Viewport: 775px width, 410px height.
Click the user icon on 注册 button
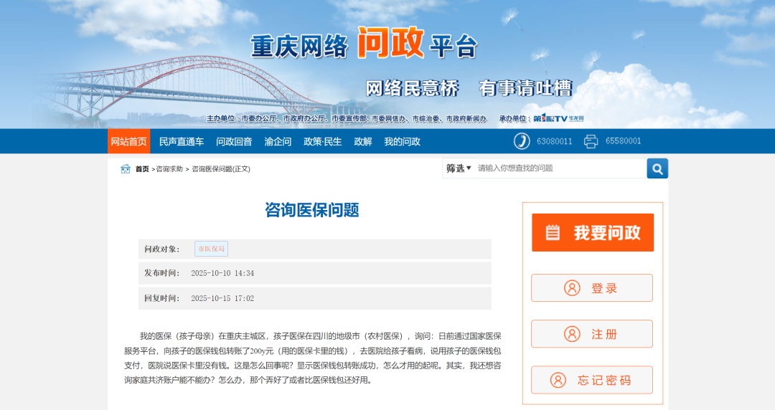click(x=572, y=334)
